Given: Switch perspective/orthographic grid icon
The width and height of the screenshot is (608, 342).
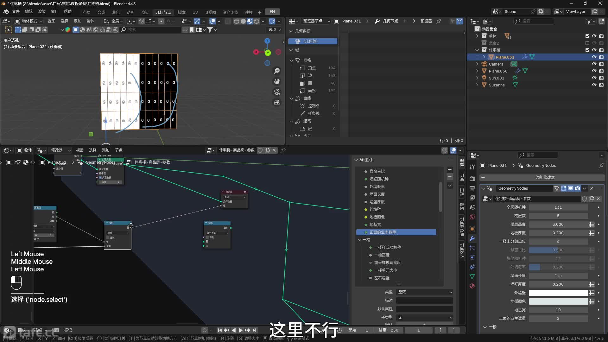Looking at the screenshot, I should [277, 102].
